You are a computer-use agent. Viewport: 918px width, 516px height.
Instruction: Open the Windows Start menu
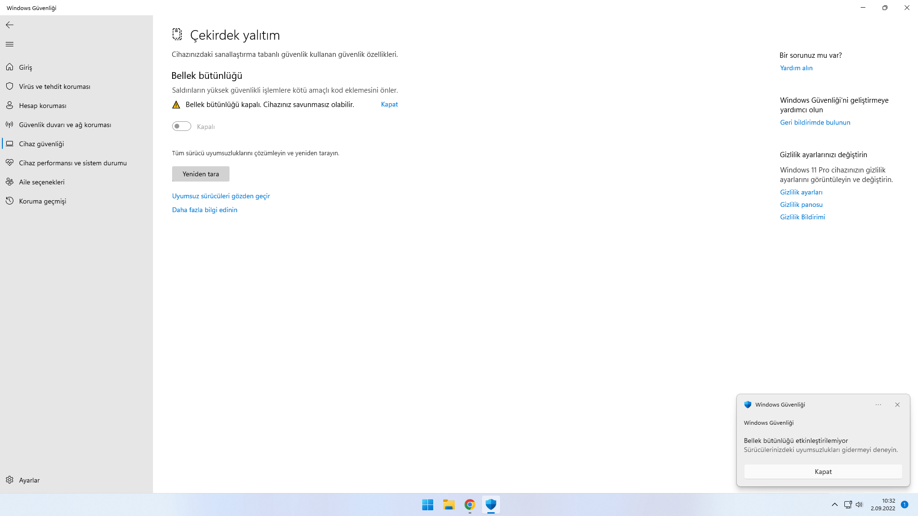[x=427, y=505]
